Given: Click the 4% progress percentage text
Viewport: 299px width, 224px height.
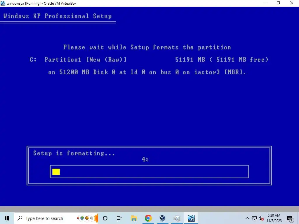Looking at the screenshot, I should (x=145, y=159).
